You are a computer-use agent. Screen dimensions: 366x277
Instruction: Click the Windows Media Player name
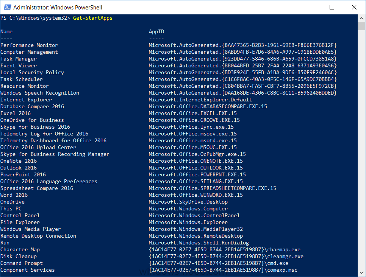pyautogui.click(x=31, y=229)
